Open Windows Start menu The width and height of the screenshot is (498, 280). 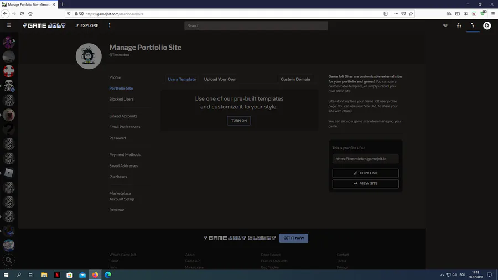pyautogui.click(x=6, y=275)
